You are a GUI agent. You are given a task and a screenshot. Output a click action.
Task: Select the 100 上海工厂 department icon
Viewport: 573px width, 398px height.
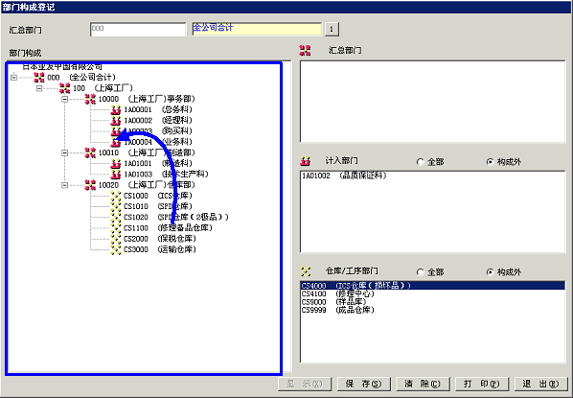click(x=65, y=88)
